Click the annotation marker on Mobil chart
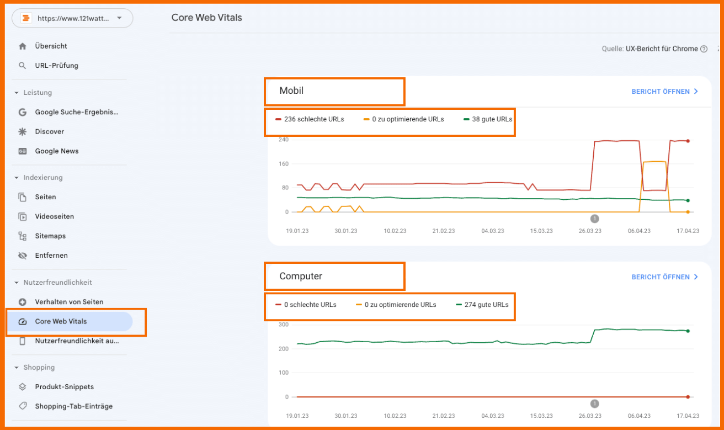Image resolution: width=724 pixels, height=430 pixels. pyautogui.click(x=594, y=219)
